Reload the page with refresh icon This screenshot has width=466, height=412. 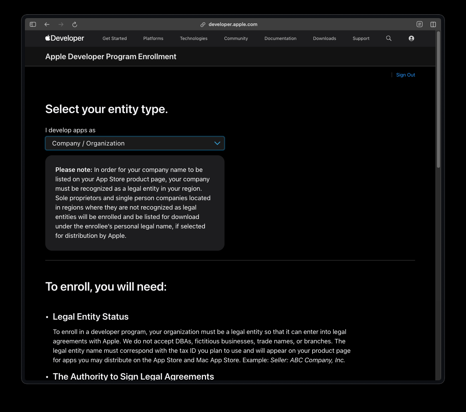click(x=75, y=25)
